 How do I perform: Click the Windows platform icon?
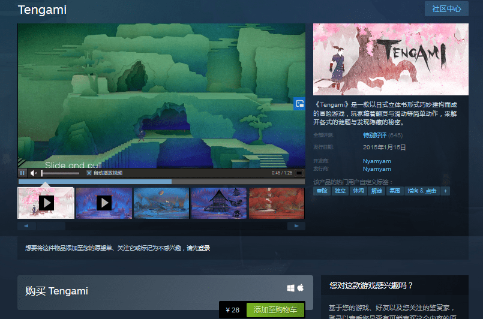(290, 288)
